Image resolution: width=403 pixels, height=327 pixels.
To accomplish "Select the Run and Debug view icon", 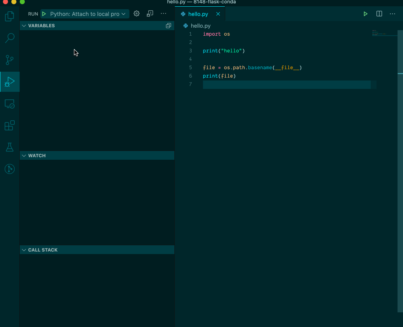I will point(10,82).
